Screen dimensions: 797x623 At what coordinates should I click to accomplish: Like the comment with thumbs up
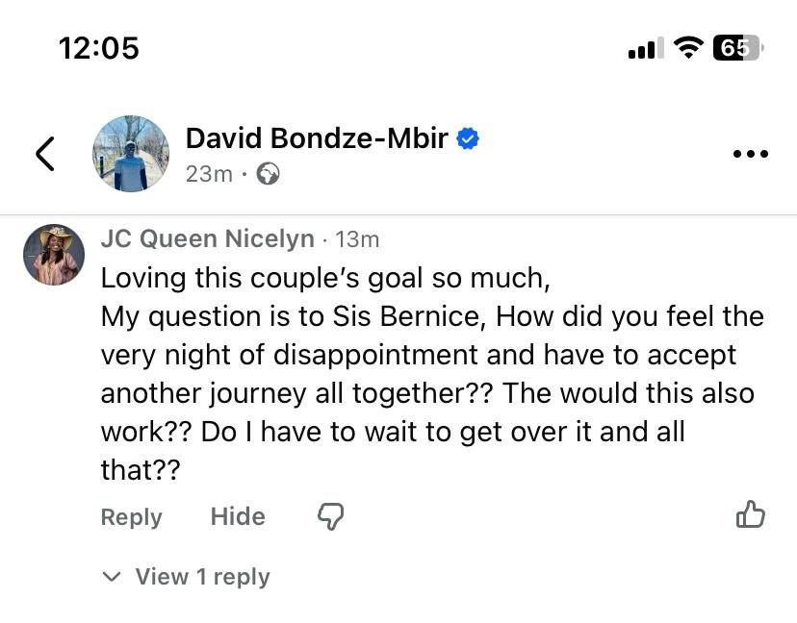(x=750, y=515)
